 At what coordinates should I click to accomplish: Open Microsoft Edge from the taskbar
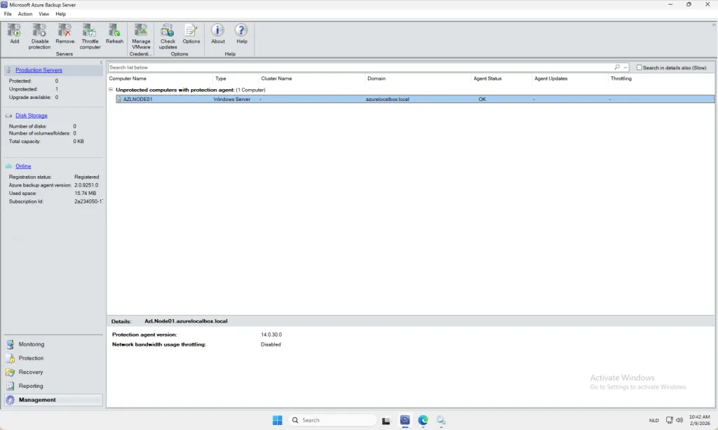point(423,420)
